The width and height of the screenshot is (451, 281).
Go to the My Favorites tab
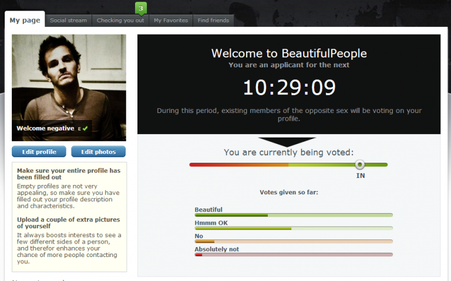coord(171,20)
